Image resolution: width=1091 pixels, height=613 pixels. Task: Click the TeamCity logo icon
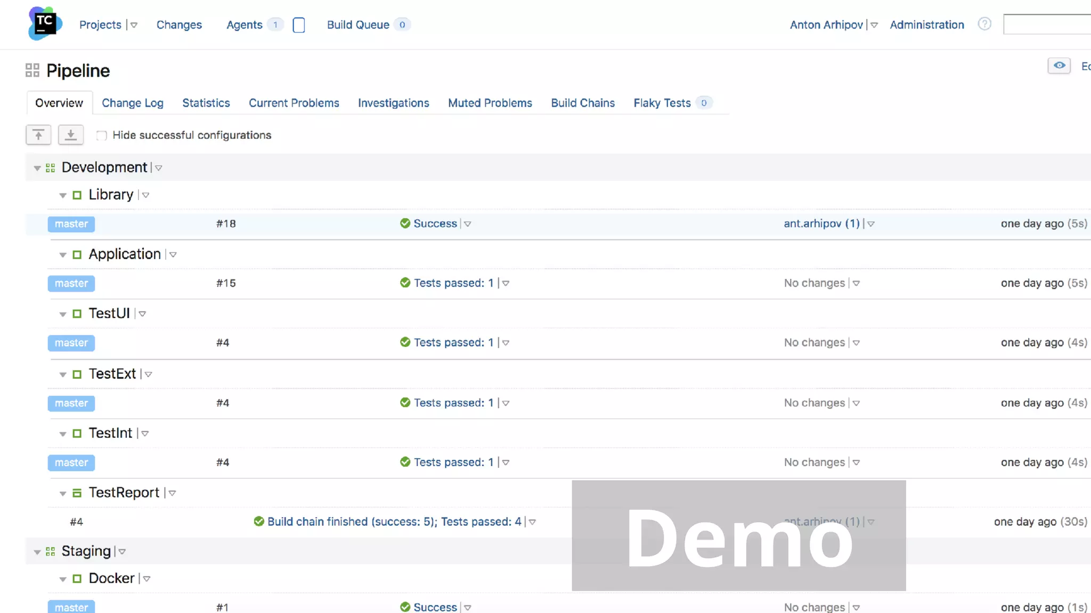[x=45, y=24]
